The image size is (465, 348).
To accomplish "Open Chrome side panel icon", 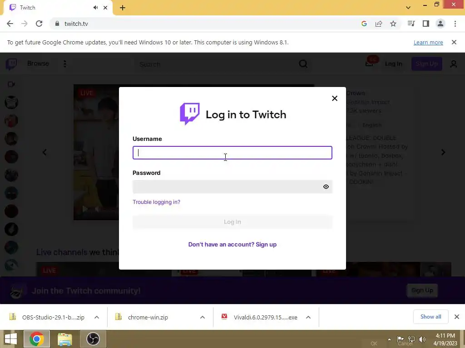I will click(426, 24).
